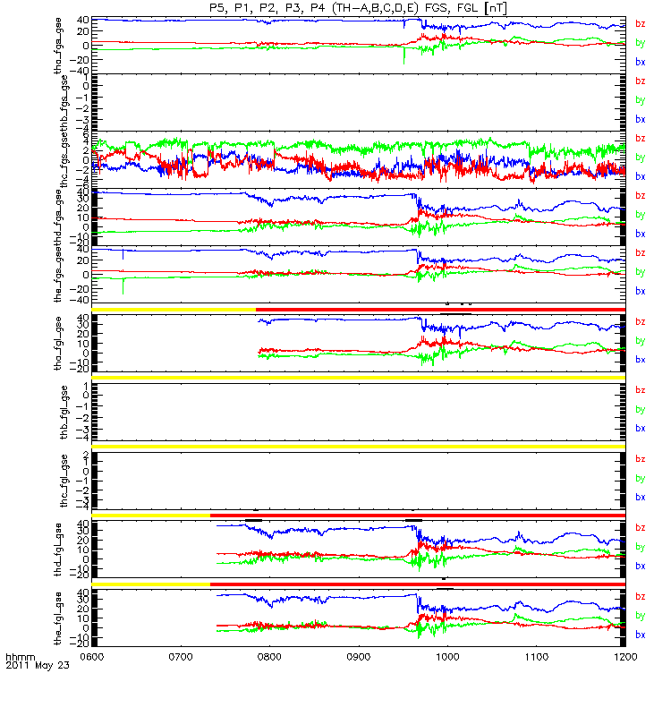
Task: Click the by legend of tha_fgl_gse panel
Action: click(641, 341)
